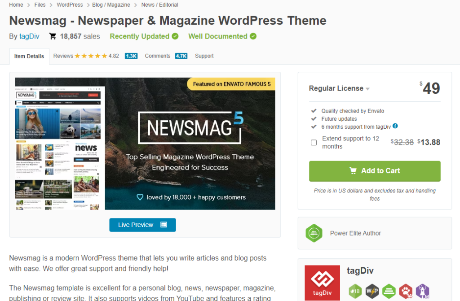Switch to the Reviews tab
Viewport: 460px width, 301px height.
[x=63, y=56]
